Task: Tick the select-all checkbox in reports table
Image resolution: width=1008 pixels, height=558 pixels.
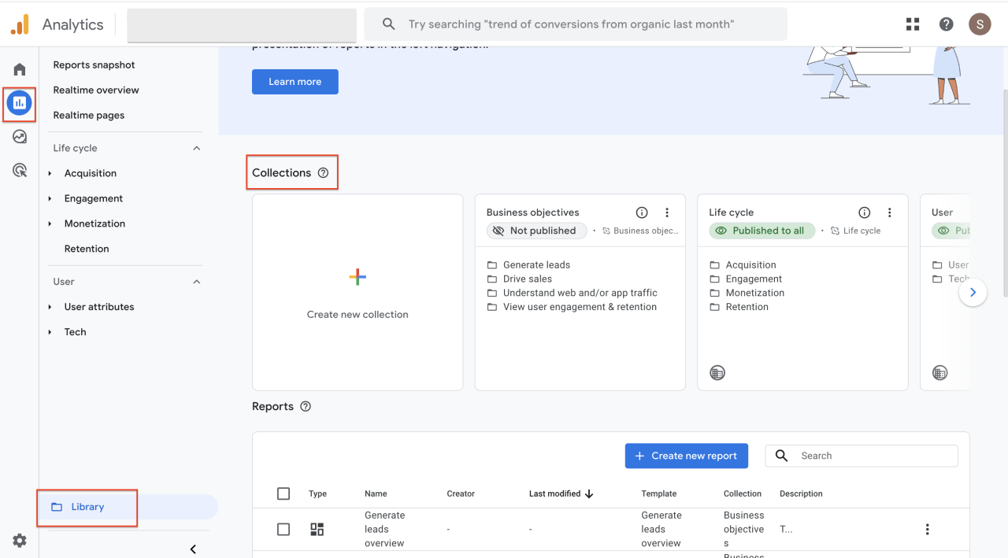Action: (283, 493)
